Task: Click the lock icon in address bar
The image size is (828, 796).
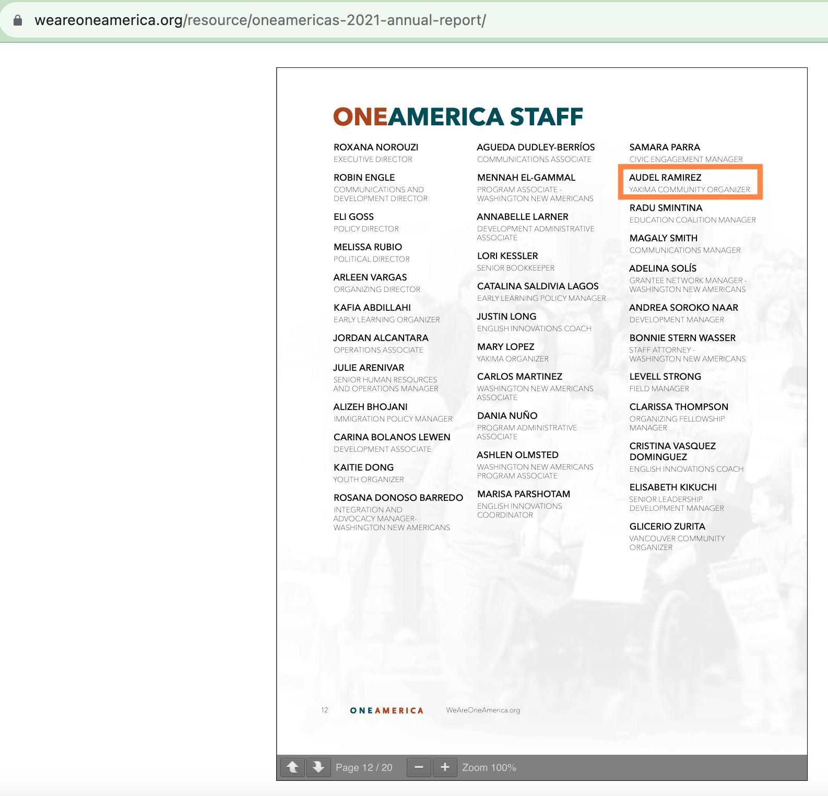Action: pyautogui.click(x=18, y=20)
